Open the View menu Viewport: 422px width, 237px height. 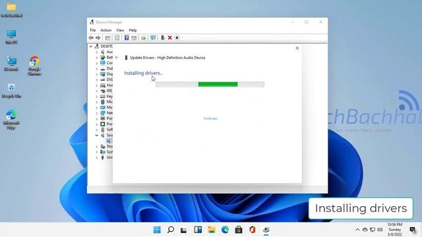(120, 30)
